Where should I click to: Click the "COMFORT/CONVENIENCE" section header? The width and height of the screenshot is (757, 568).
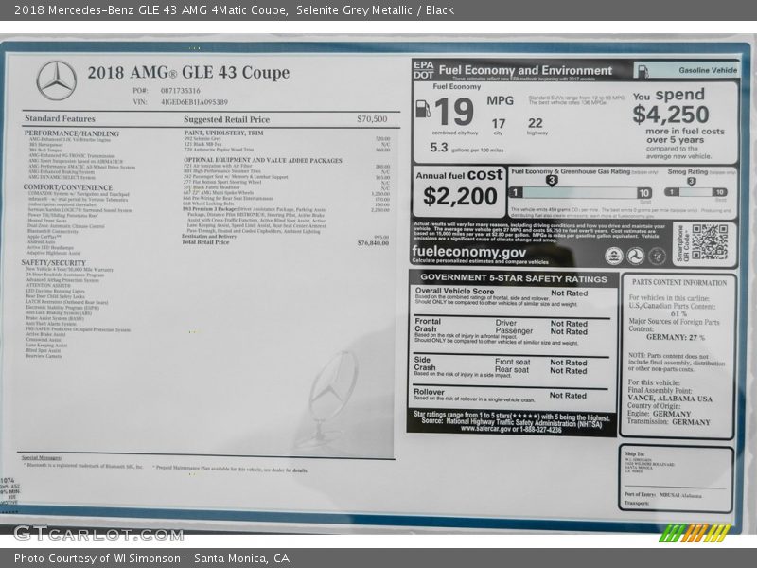67,187
